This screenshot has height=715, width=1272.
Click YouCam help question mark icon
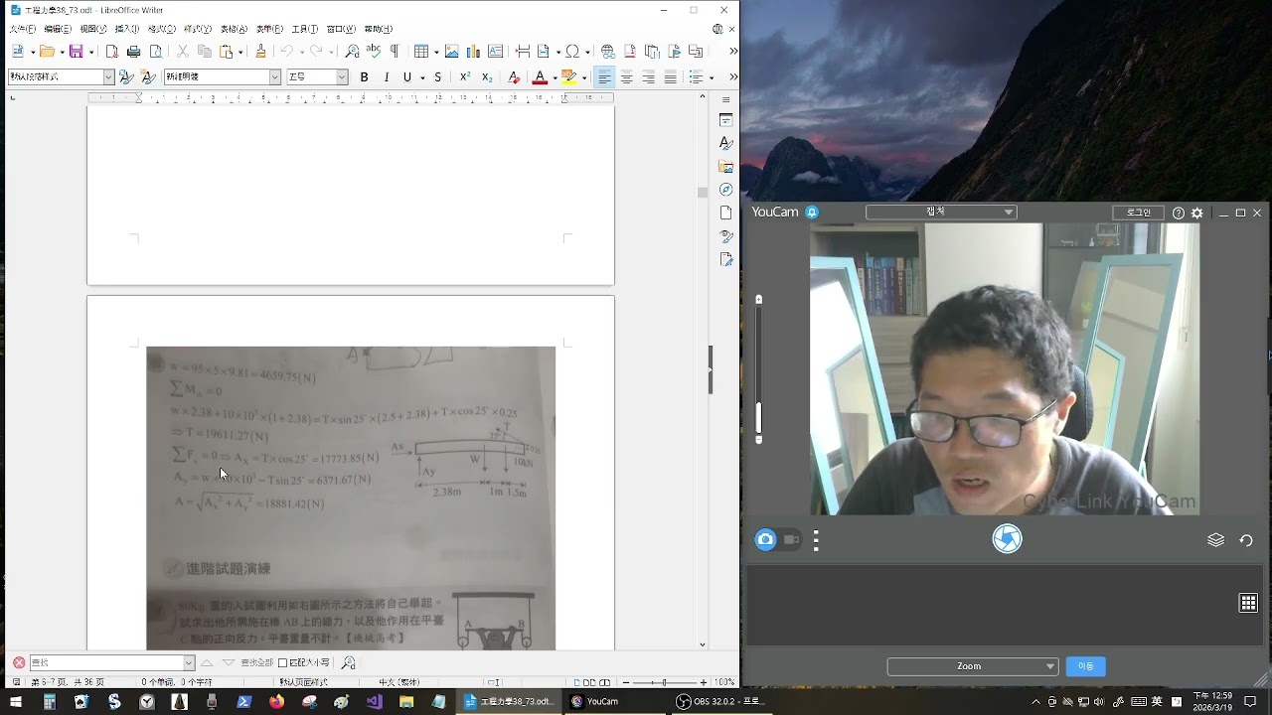pos(1179,213)
